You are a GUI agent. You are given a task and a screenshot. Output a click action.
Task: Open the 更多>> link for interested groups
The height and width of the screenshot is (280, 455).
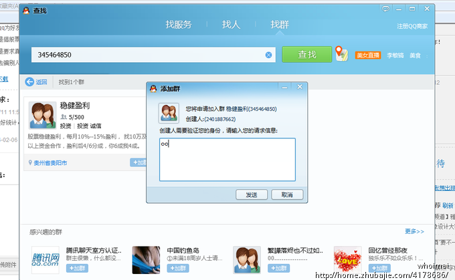coord(414,231)
